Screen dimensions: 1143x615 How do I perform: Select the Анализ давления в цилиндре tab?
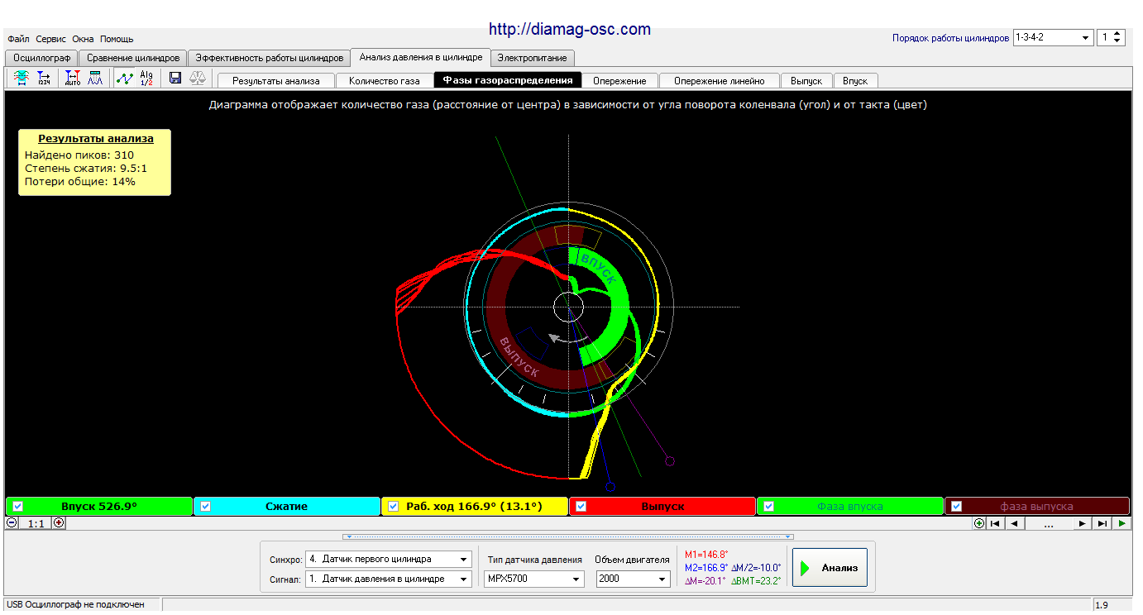pos(421,57)
